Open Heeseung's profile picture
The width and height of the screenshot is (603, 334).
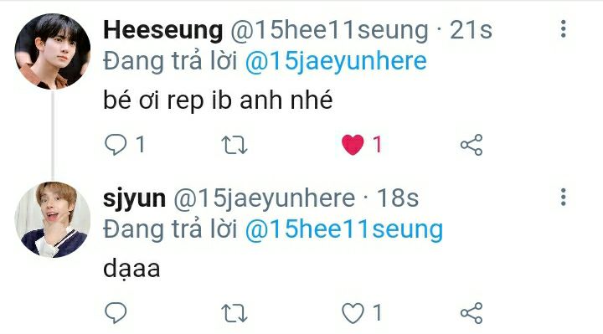tap(53, 52)
